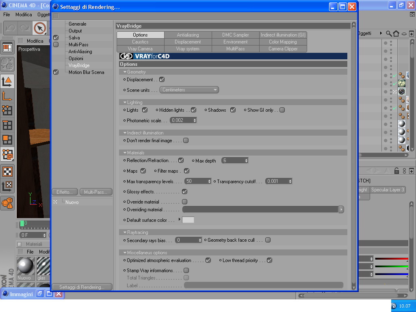
Task: Select the live selection arrow tool
Action: point(39,28)
